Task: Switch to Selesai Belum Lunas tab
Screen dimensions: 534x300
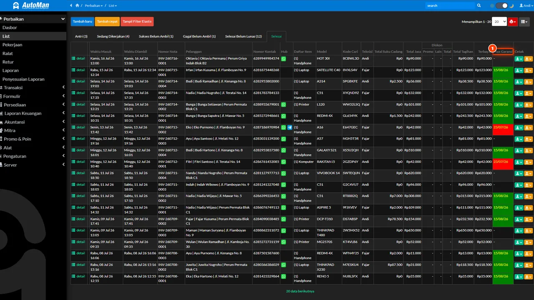Action: pos(243,36)
